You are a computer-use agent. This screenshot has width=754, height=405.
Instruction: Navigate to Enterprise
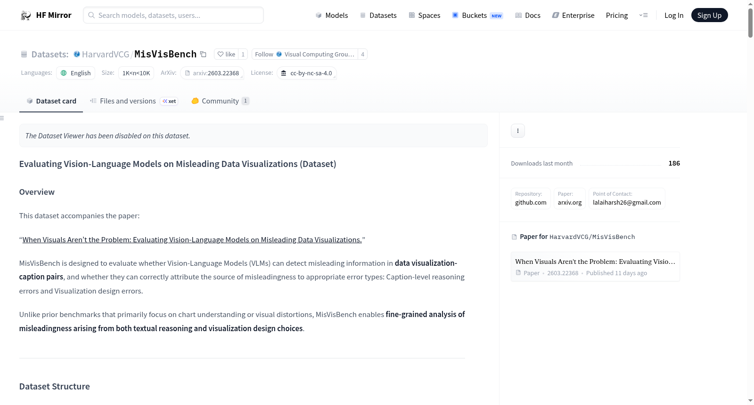click(x=573, y=16)
